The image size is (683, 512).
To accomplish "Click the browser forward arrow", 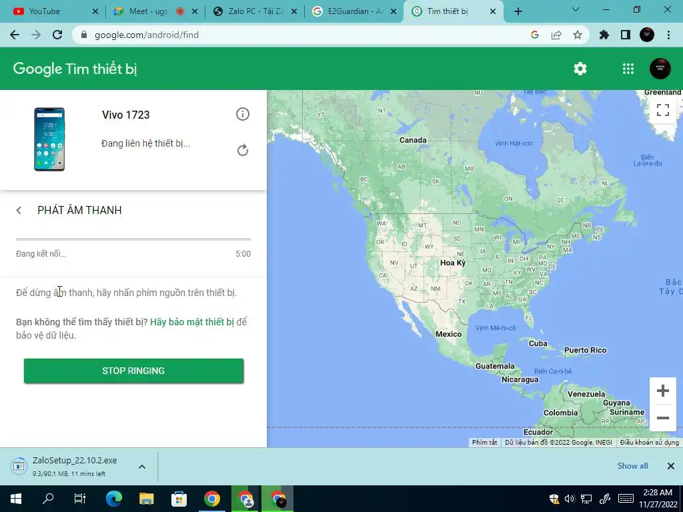I will pos(36,35).
